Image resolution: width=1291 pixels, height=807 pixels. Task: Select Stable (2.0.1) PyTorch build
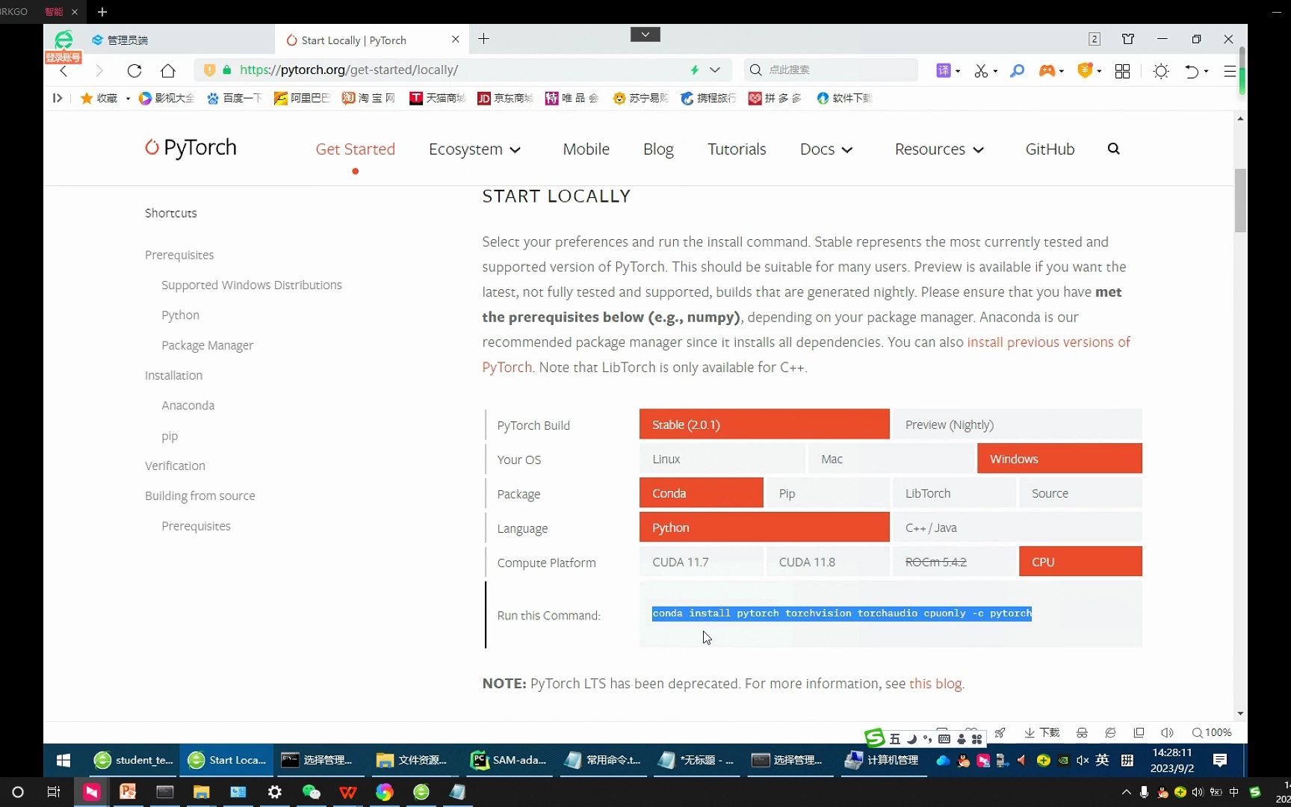click(x=764, y=424)
